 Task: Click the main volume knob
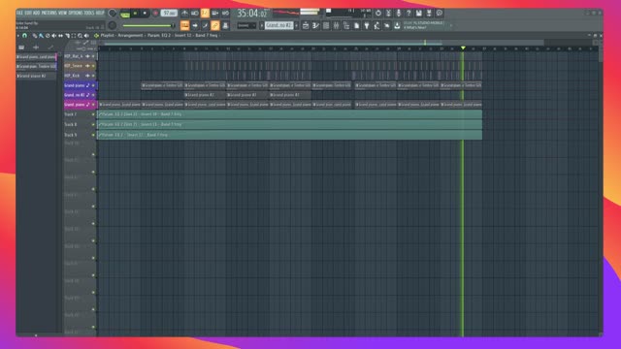113,13
